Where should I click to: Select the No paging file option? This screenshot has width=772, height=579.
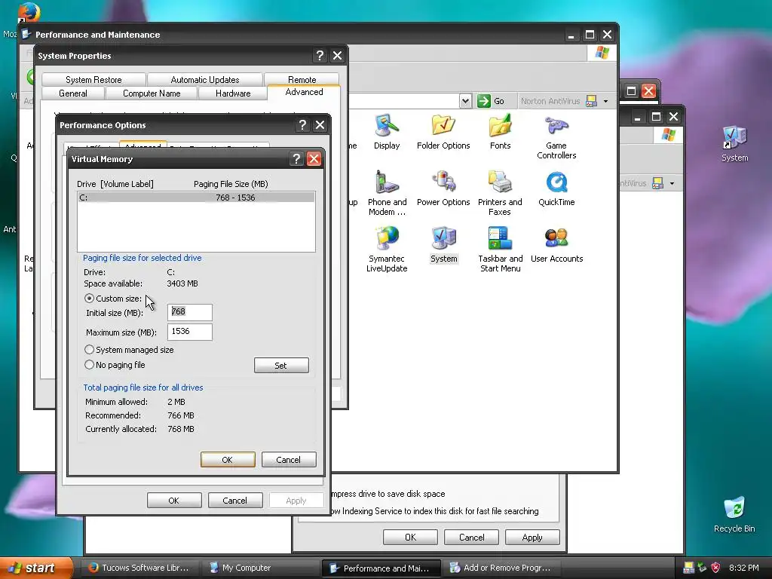click(x=89, y=365)
